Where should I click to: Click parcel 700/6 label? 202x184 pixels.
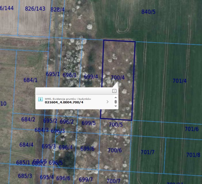[x=115, y=150]
